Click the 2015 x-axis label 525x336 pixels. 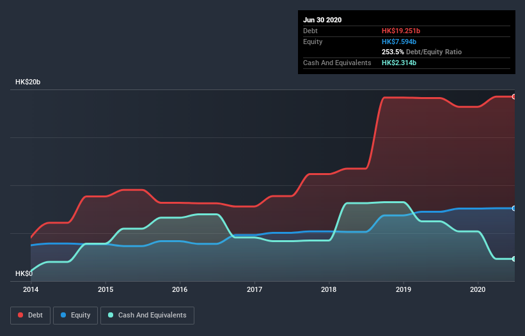[106, 289]
